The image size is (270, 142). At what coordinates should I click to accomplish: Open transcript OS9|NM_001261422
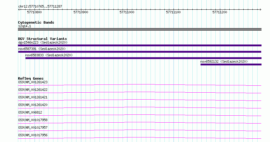pos(33,90)
